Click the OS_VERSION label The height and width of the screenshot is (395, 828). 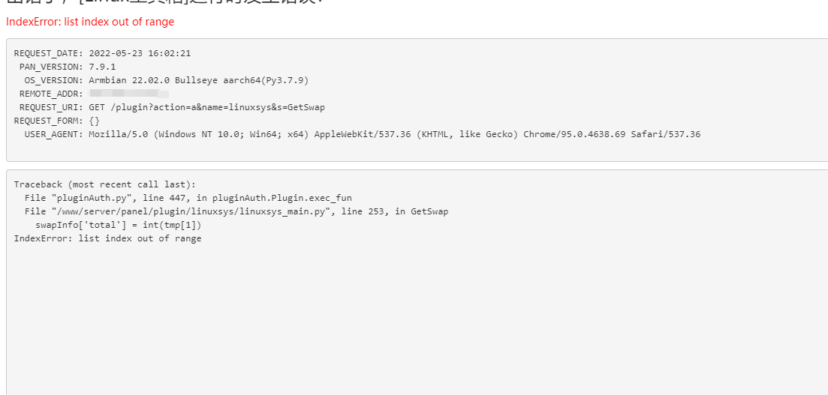point(53,80)
